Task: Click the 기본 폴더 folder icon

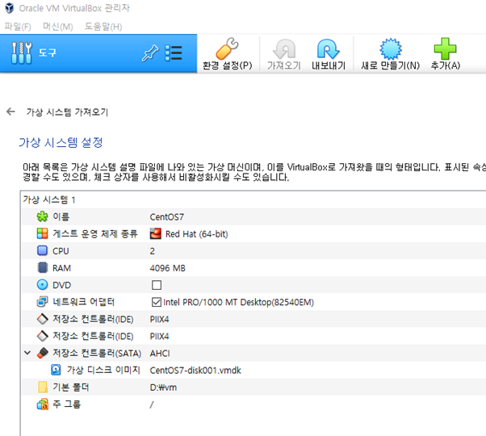Action: (x=43, y=387)
